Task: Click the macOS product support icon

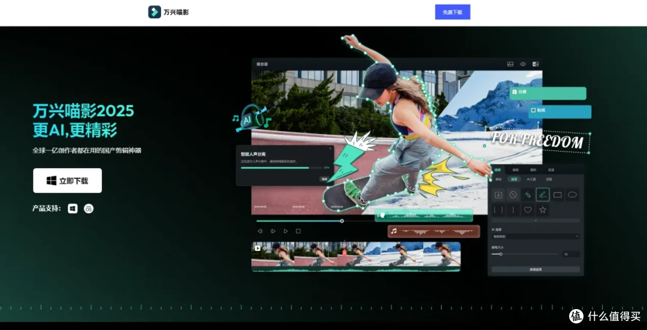Action: (89, 209)
